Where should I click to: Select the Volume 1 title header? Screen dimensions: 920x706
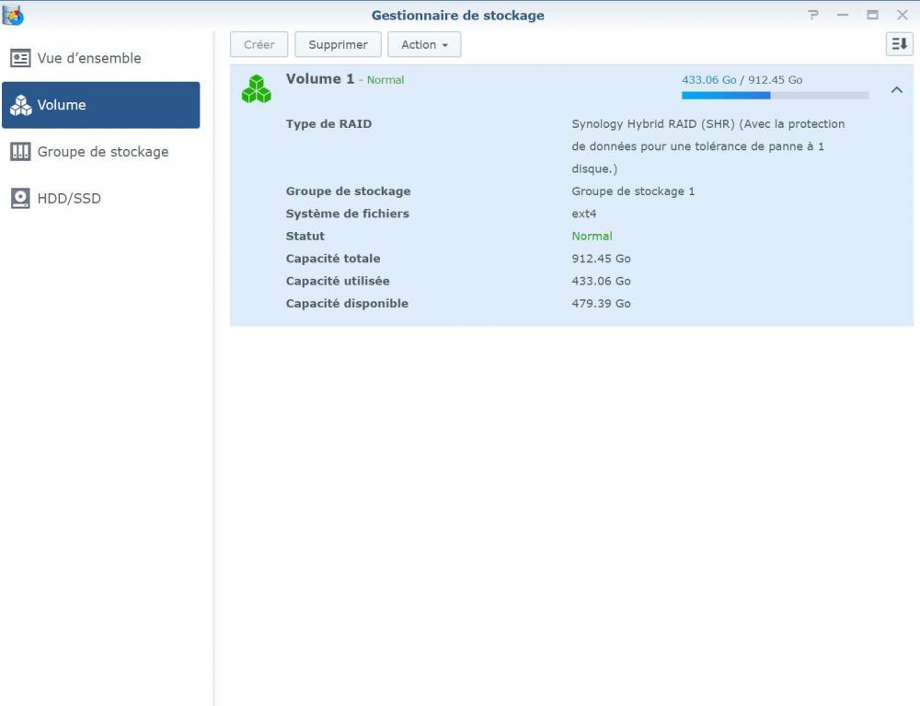click(x=320, y=78)
